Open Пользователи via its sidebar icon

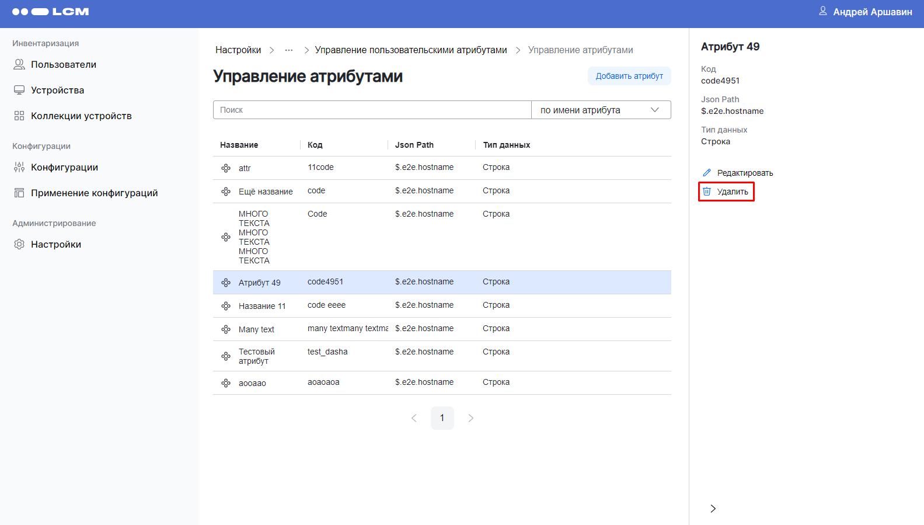tap(19, 64)
